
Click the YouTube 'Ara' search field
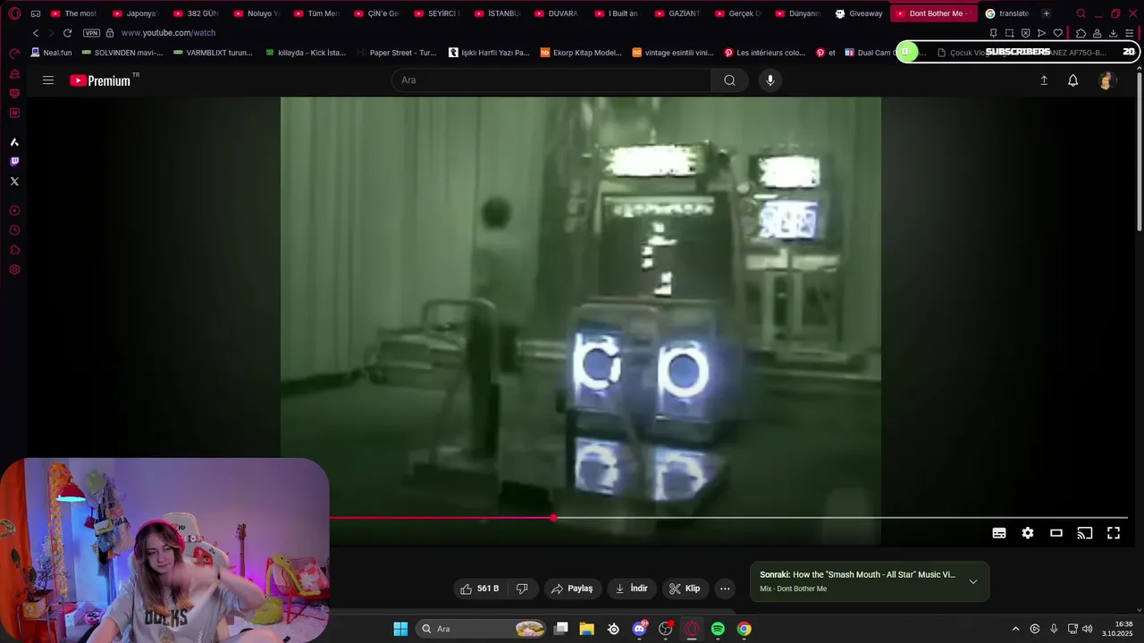point(551,80)
